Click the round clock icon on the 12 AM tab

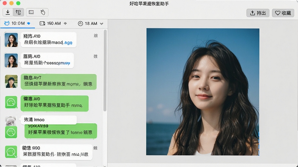(x=80, y=23)
